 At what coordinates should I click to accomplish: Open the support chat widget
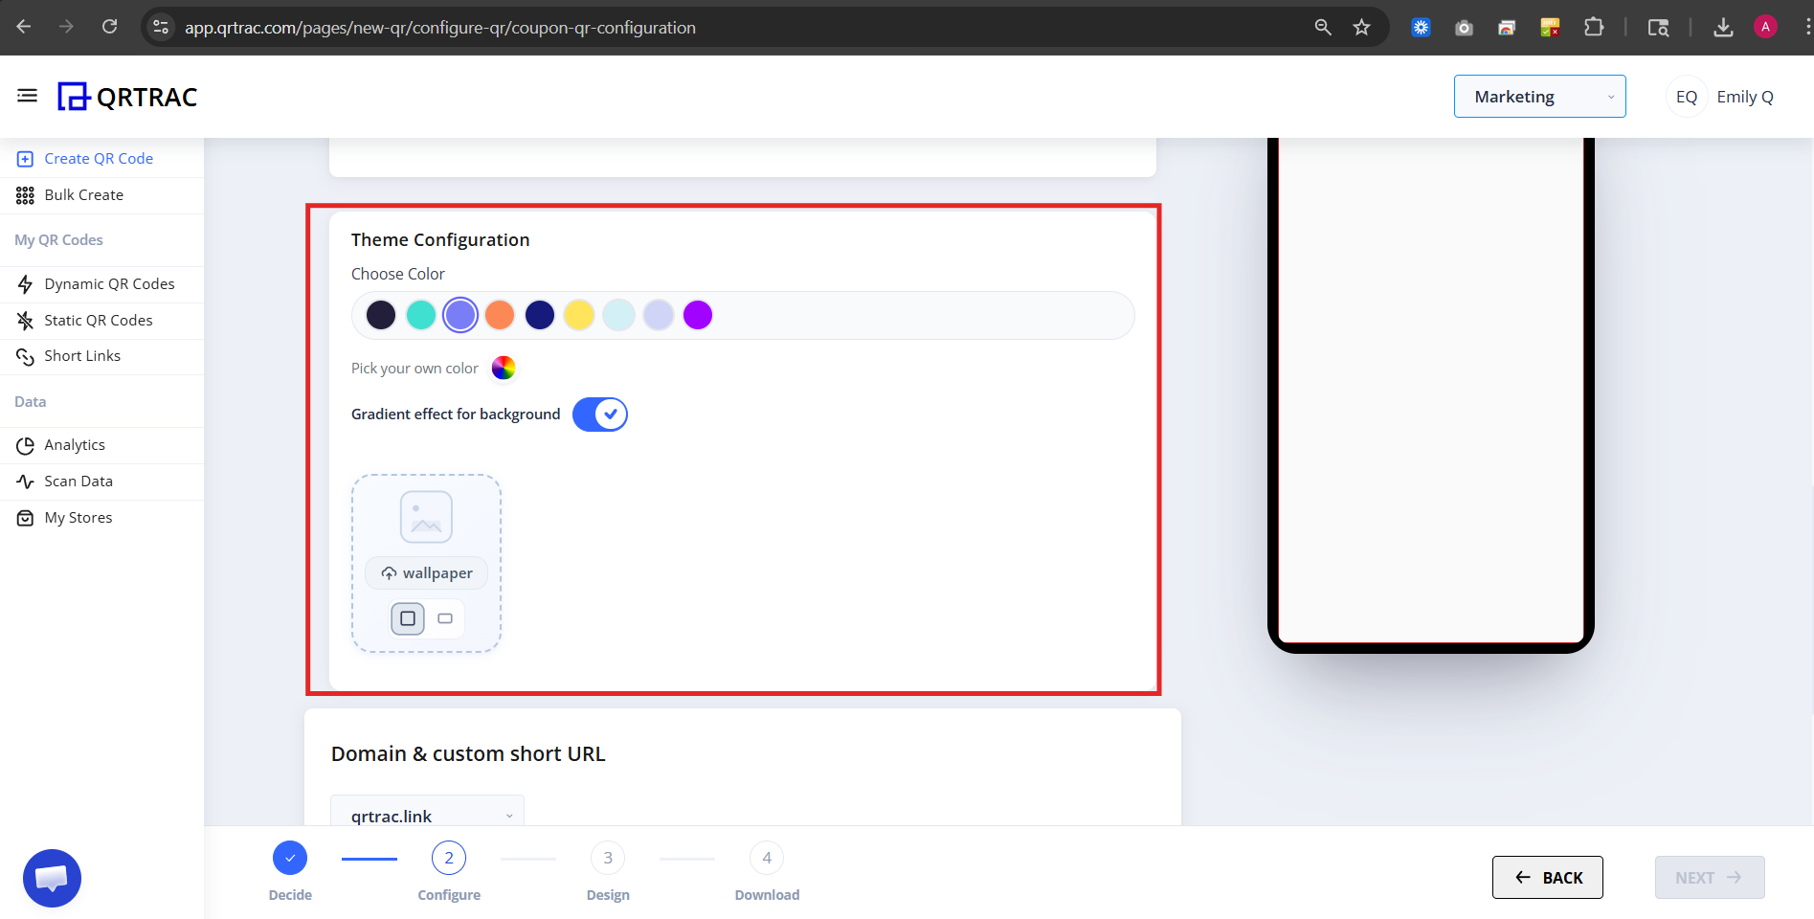(x=52, y=877)
